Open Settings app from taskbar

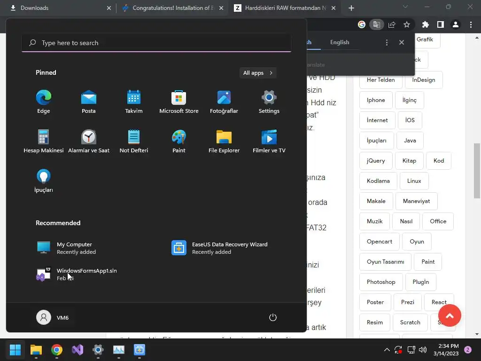[x=98, y=350]
